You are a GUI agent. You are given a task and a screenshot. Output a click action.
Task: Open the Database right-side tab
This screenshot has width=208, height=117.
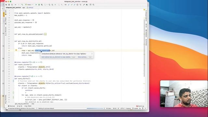(x=146, y=33)
